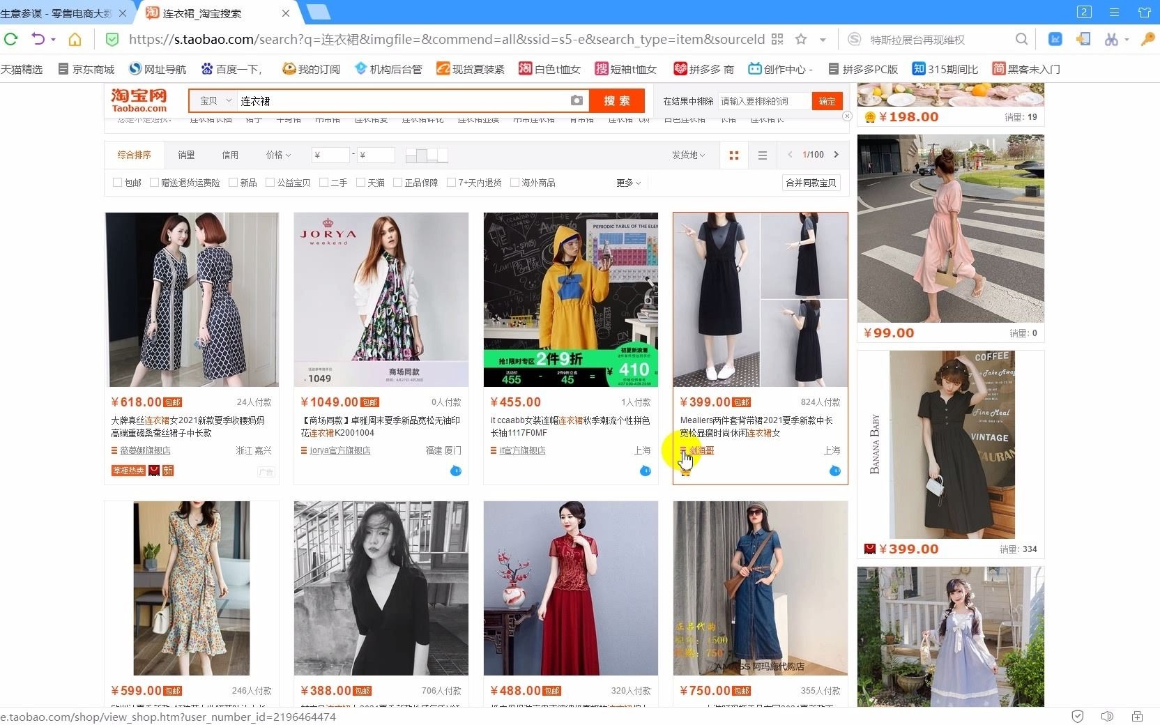Click the price range selector bar
Screen dimensions: 1160x725
coord(427,155)
